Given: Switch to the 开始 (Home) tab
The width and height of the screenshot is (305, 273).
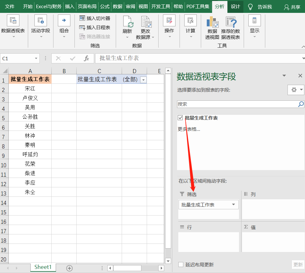Looking at the screenshot, I should click(x=28, y=7).
